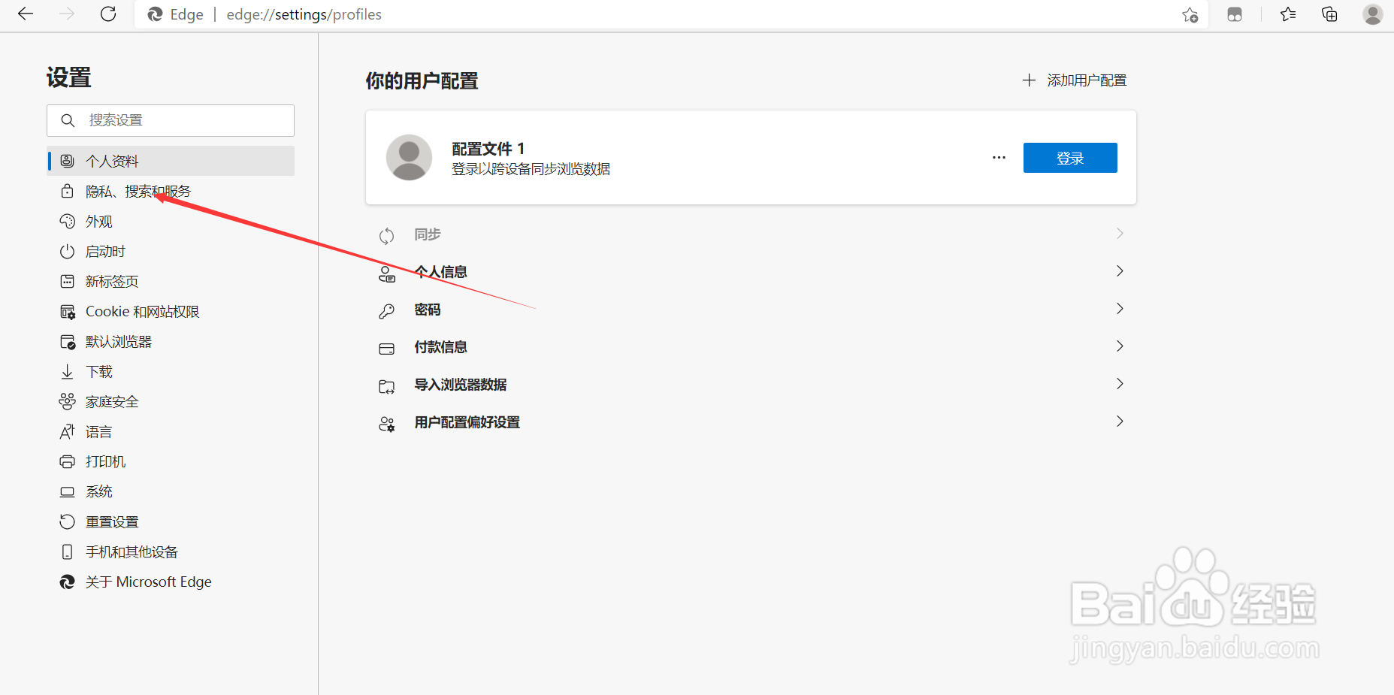
Task: Click the lock icon for privacy settings
Action: click(68, 191)
